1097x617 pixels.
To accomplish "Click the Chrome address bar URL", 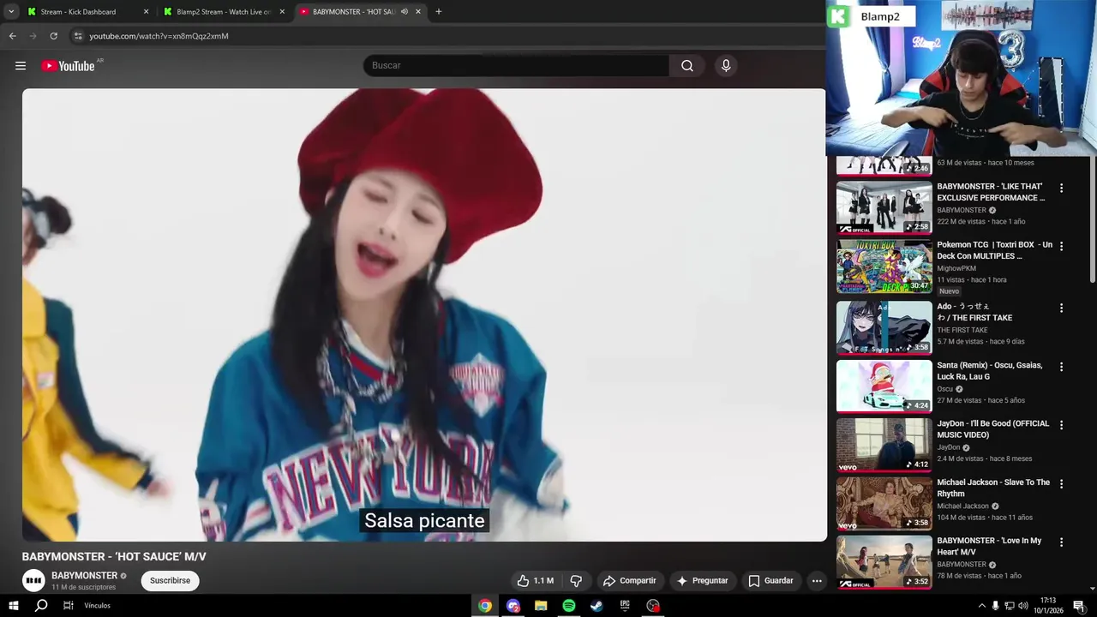I will [x=159, y=36].
